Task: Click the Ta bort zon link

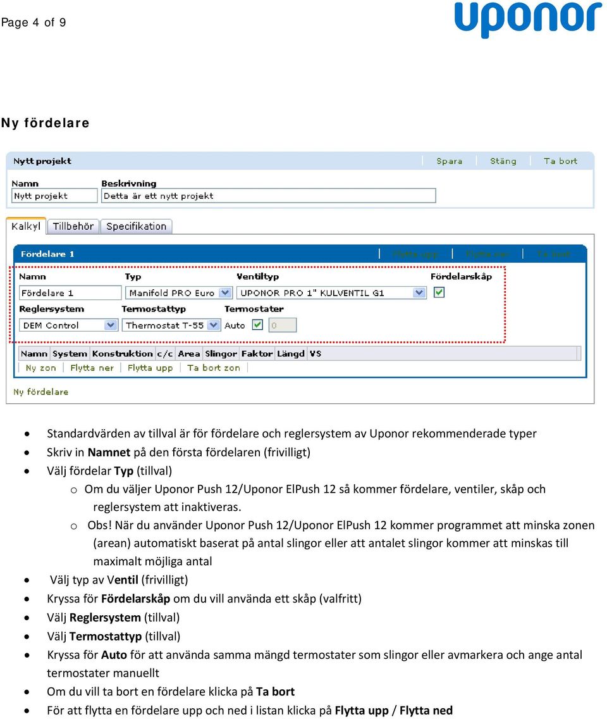Action: [x=214, y=368]
